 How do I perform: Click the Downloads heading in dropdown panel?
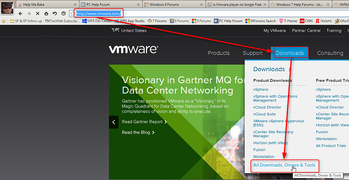point(269,69)
